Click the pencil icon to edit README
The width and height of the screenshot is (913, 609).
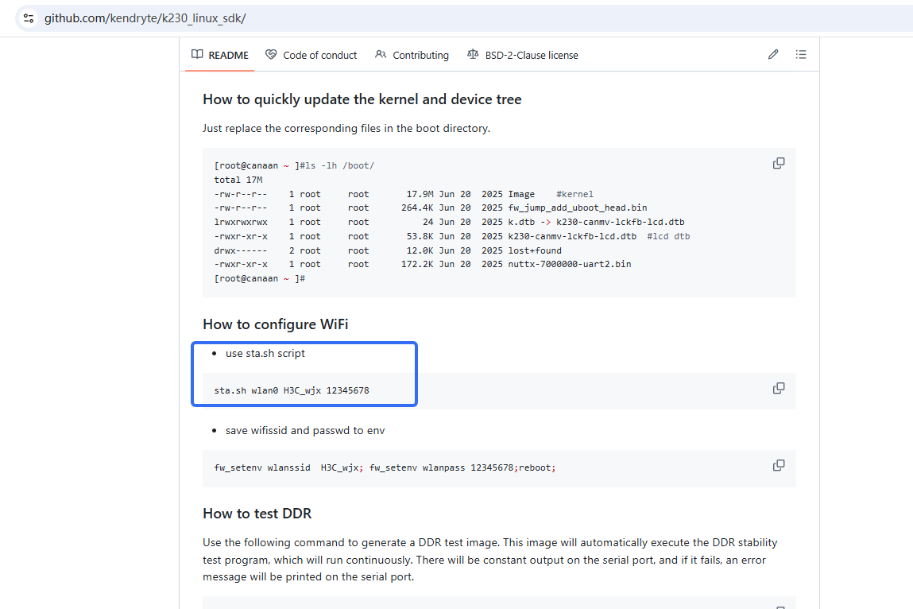coord(773,55)
